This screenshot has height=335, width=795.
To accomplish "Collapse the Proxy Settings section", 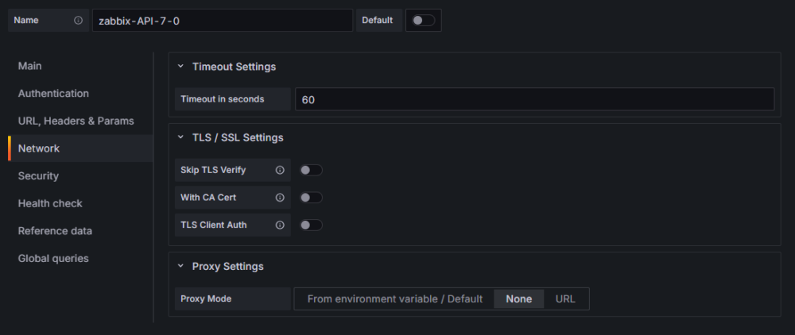I will 181,266.
